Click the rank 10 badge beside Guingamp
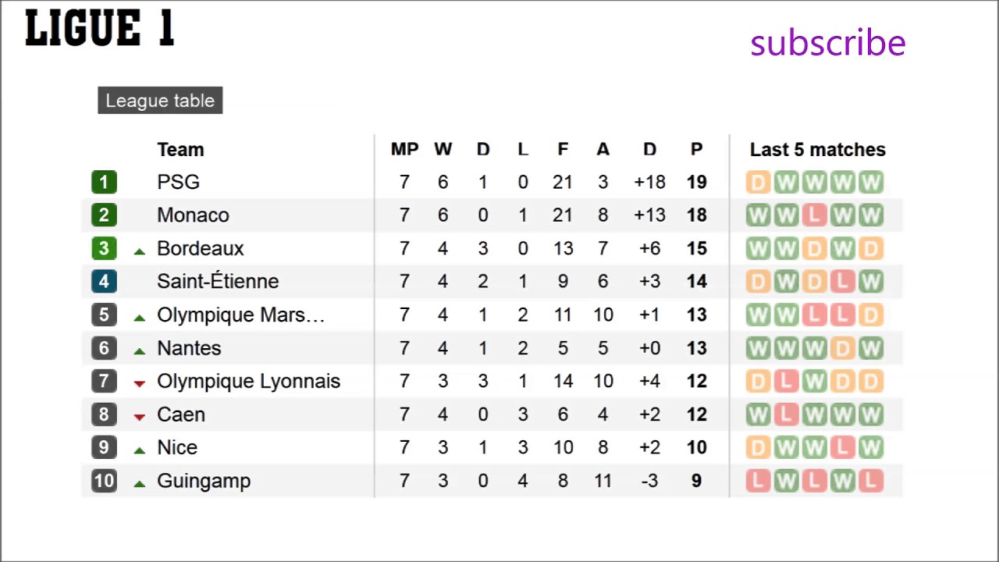 [104, 481]
